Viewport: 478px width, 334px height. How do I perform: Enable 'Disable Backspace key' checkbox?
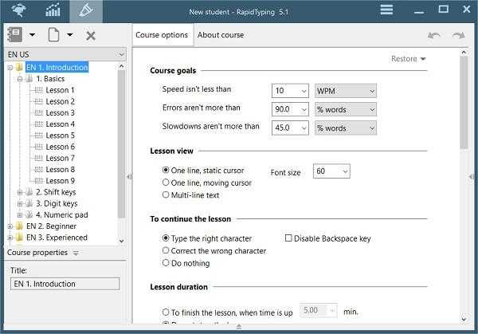click(x=289, y=238)
